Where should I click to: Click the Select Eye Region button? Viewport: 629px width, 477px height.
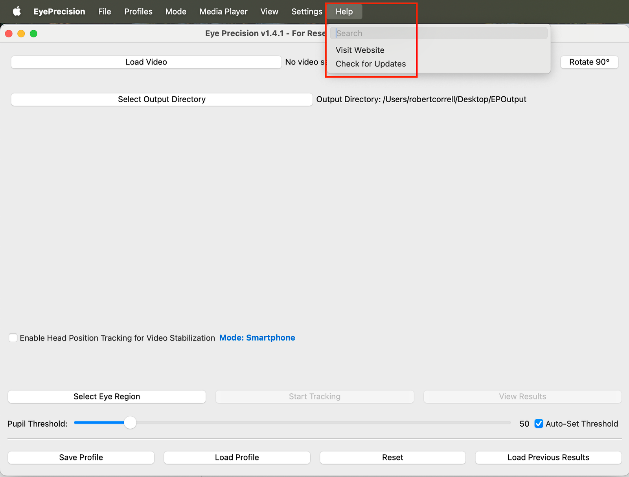107,396
